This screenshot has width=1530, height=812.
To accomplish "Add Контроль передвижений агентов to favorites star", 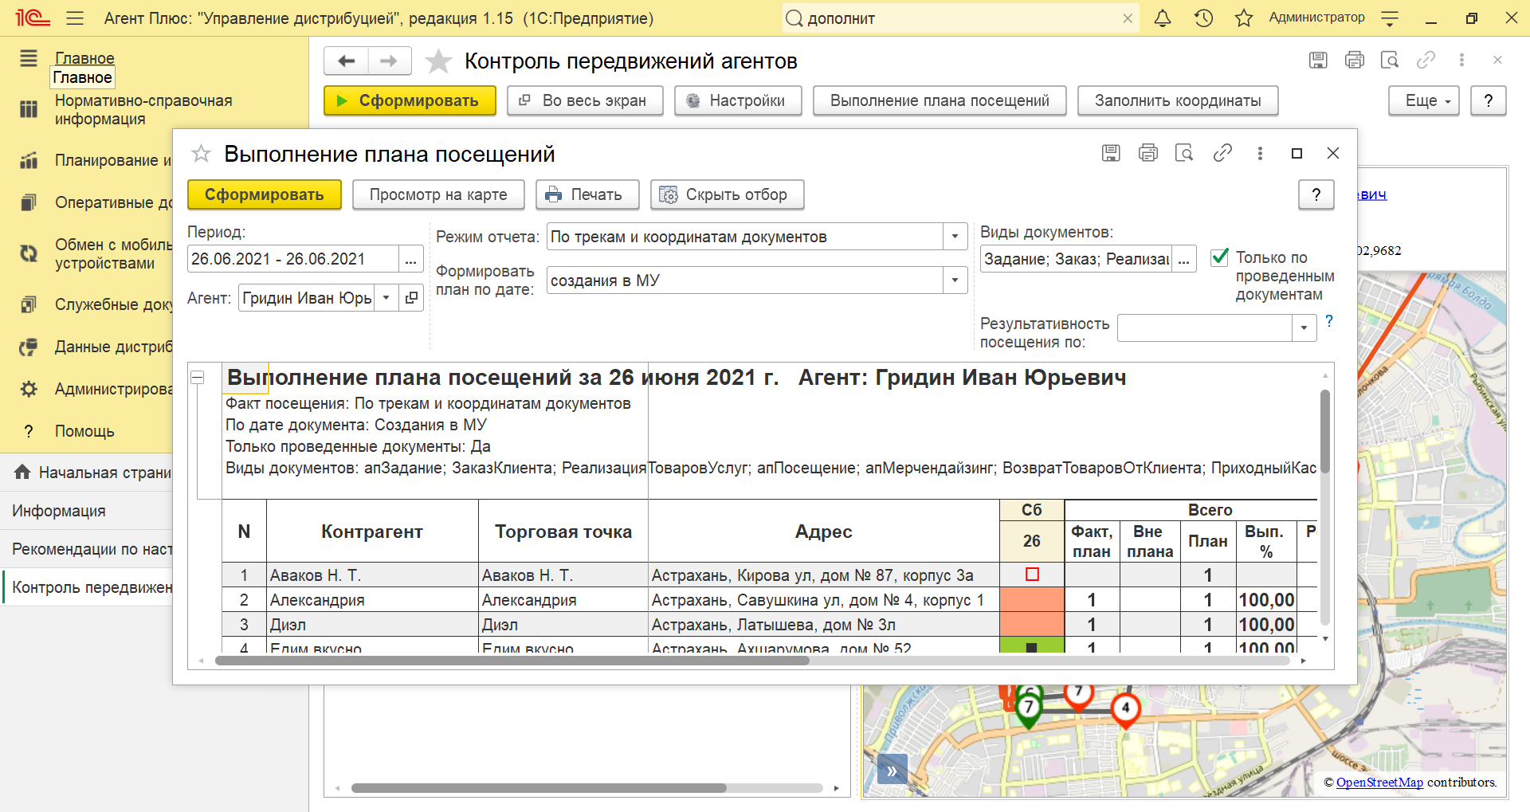I will click(x=438, y=61).
